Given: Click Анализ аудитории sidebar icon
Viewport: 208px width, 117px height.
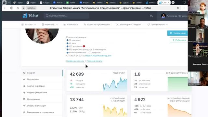Looking at the screenshot, I should point(24,86).
